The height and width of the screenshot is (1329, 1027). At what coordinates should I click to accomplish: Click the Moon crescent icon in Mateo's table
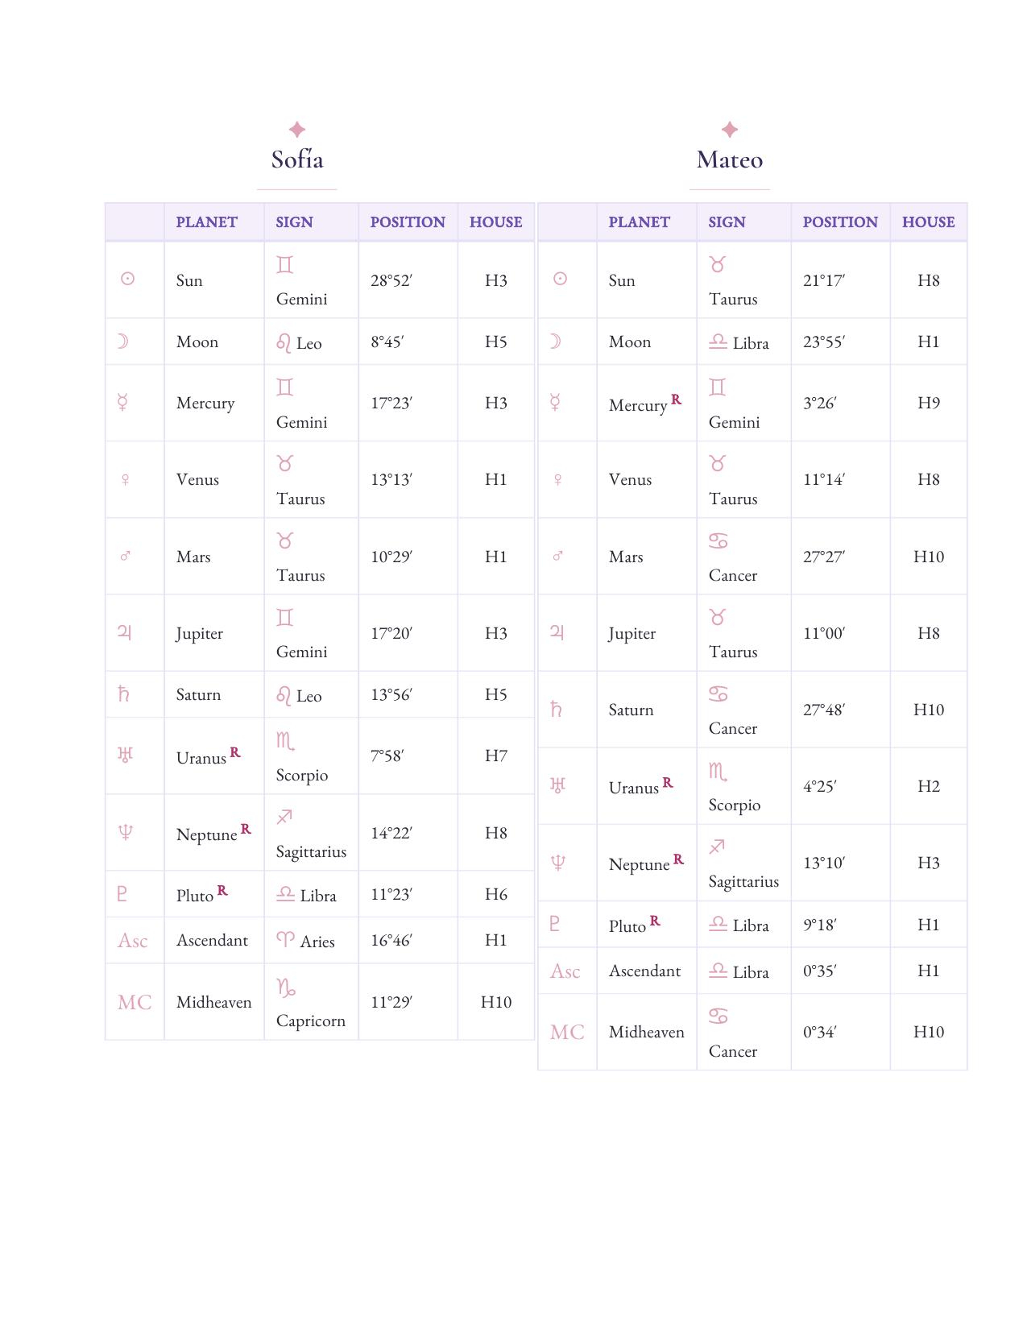click(555, 342)
